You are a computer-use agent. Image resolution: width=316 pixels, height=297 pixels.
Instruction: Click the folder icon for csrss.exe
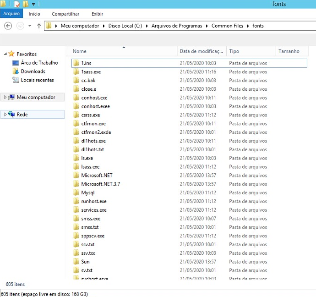coord(76,115)
